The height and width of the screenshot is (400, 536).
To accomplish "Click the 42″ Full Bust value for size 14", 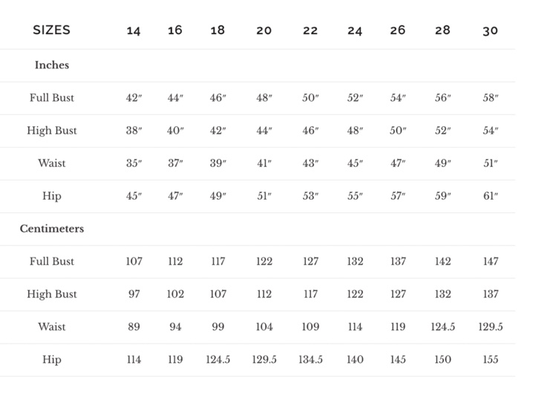I will click(x=134, y=98).
